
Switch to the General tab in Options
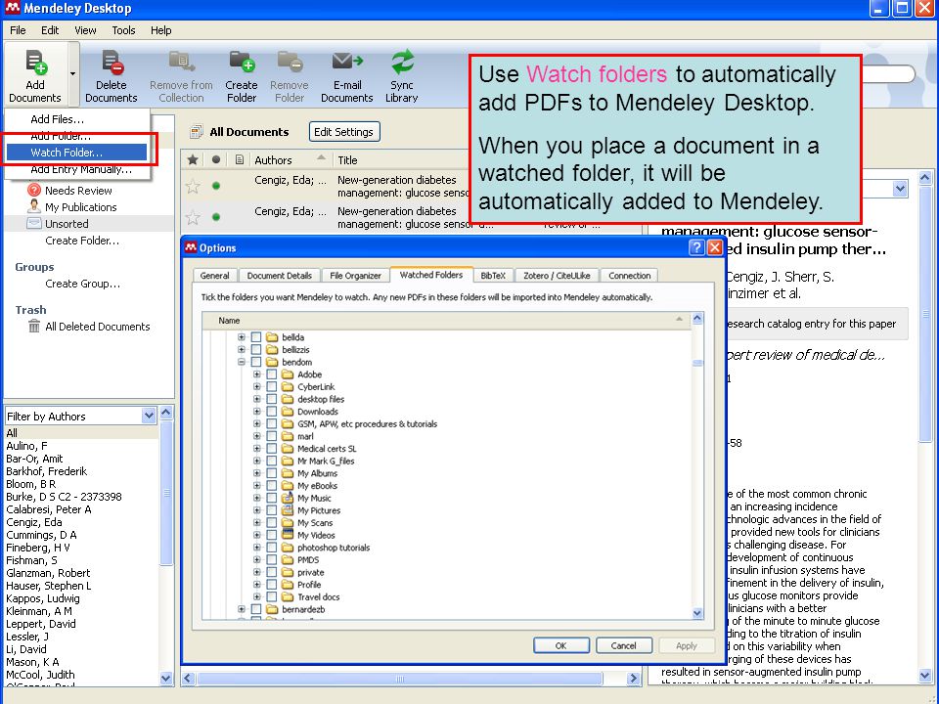click(215, 276)
